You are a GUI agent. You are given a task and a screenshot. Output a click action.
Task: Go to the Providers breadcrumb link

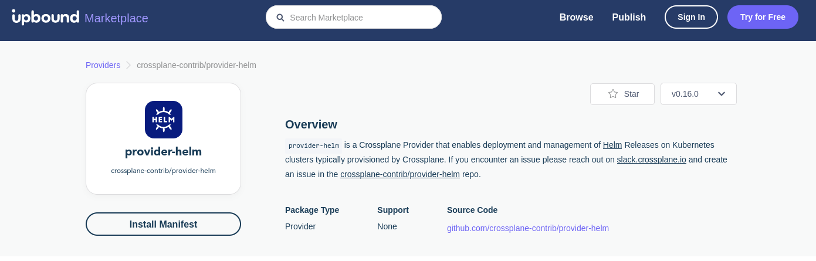(103, 65)
